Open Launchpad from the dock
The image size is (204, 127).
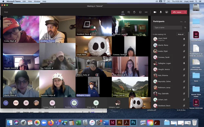(x=23, y=123)
